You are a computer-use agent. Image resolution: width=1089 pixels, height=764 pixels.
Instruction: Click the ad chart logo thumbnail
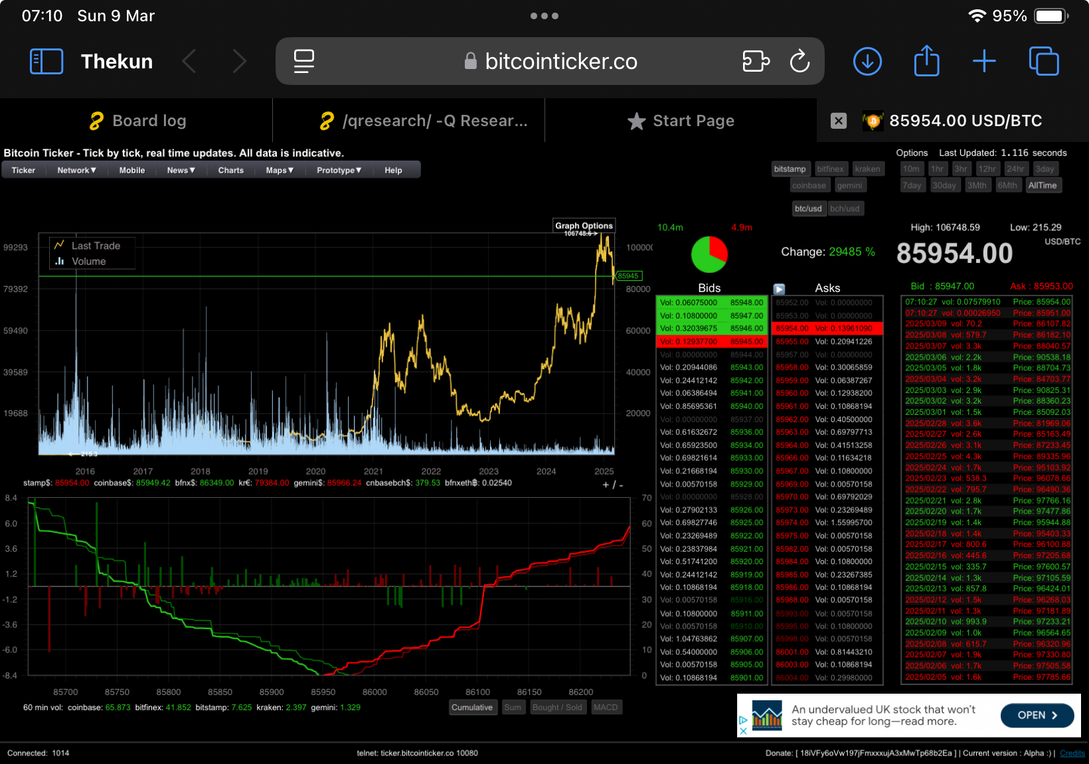click(767, 715)
